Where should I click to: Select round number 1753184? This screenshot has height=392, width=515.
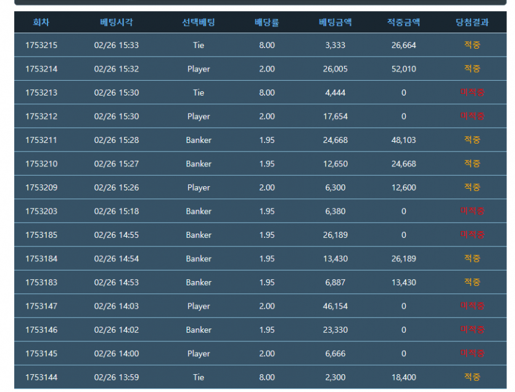point(41,259)
